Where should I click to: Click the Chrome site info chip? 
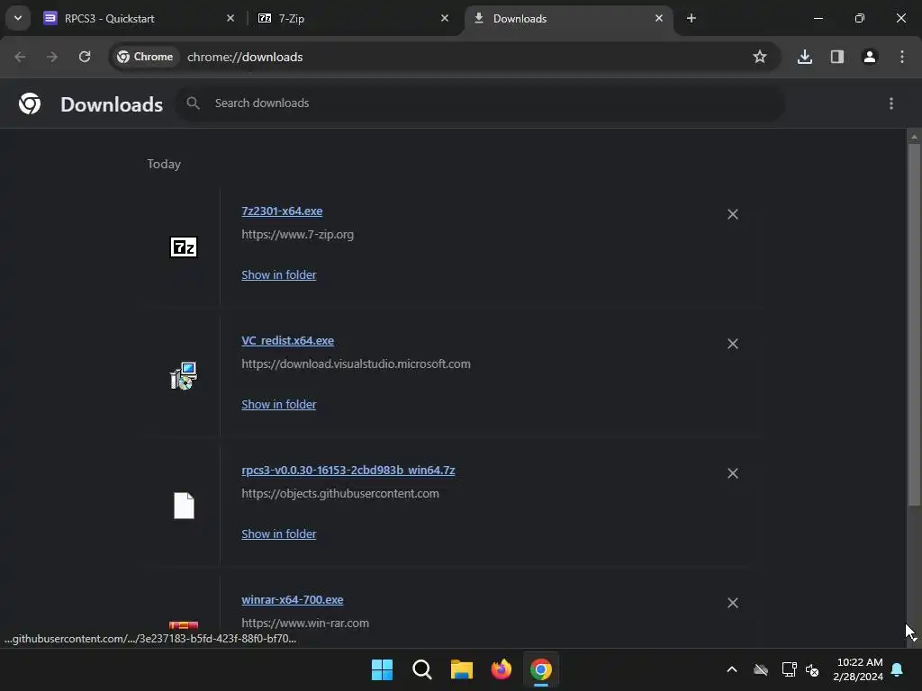pos(145,57)
